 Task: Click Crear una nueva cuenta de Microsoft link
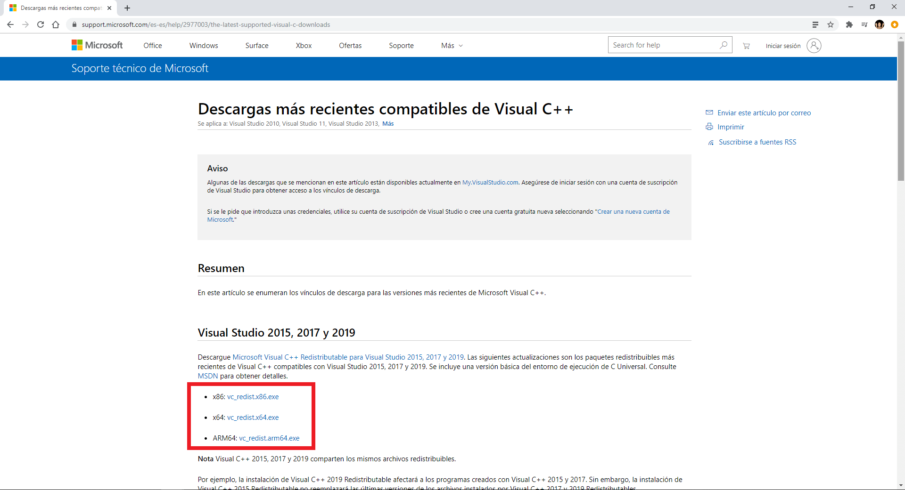point(633,212)
